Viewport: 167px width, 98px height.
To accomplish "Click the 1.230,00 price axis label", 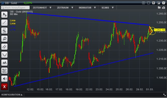I will click(161, 40).
